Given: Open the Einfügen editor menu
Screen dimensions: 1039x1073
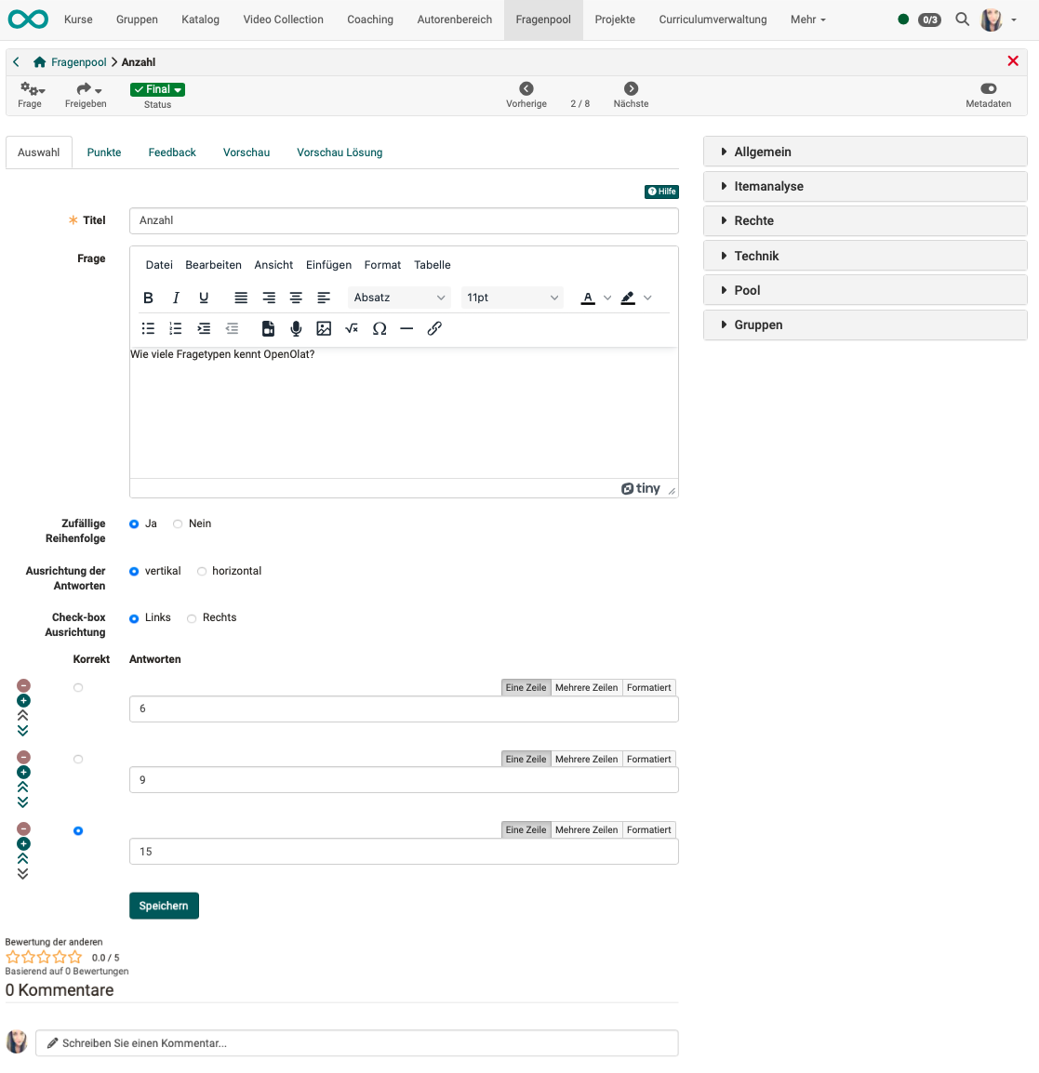Looking at the screenshot, I should point(328,265).
